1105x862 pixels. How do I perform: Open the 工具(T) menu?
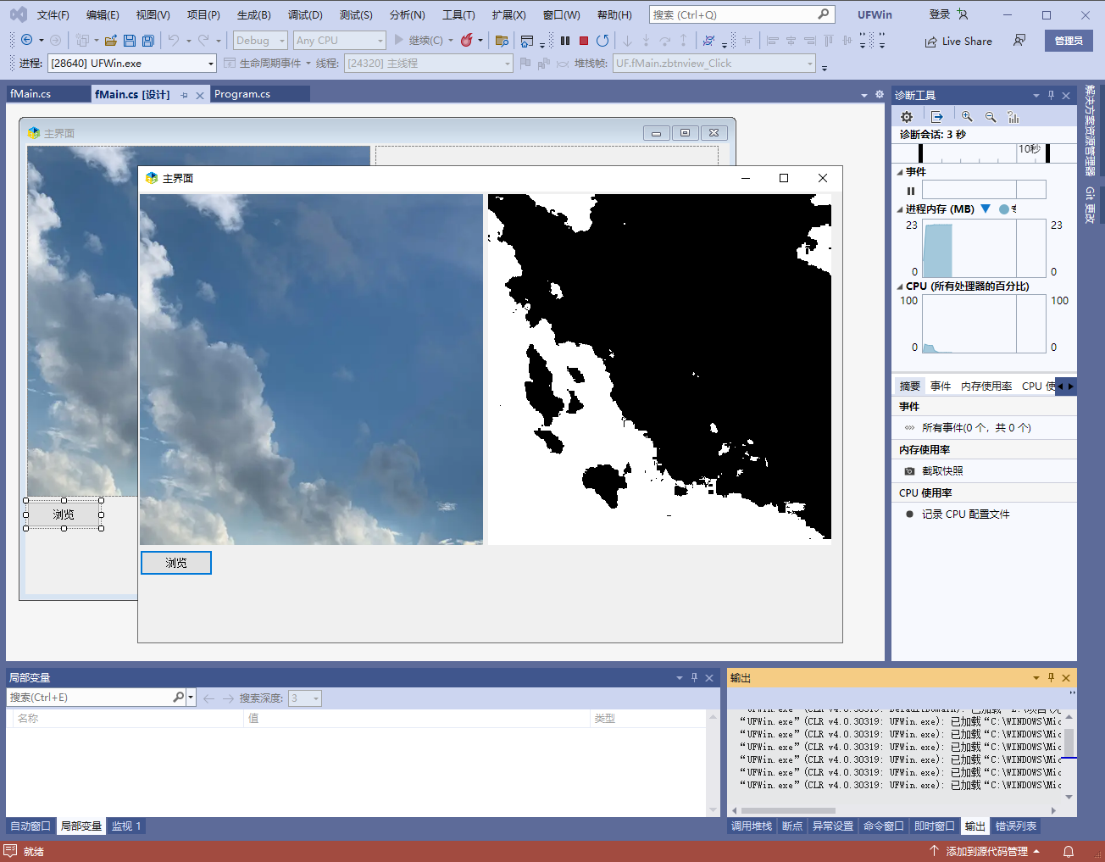coord(458,14)
